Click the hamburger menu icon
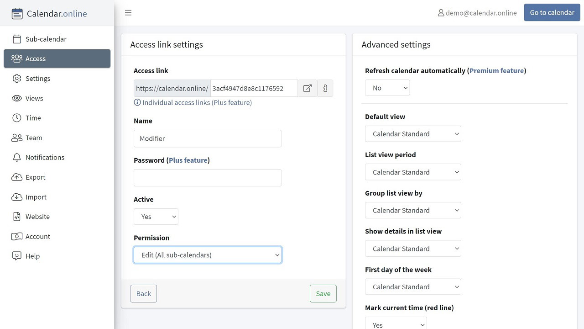This screenshot has height=329, width=584. point(128,13)
